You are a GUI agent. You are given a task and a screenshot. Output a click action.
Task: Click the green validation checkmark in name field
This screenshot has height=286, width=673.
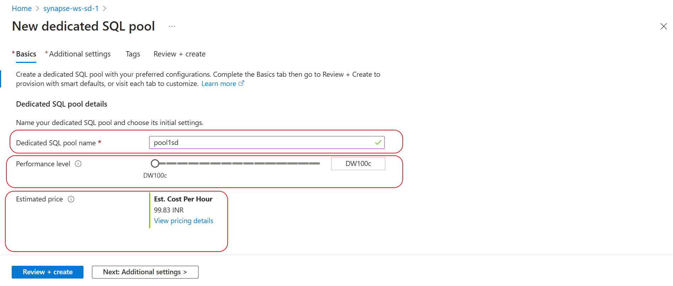[x=378, y=143]
